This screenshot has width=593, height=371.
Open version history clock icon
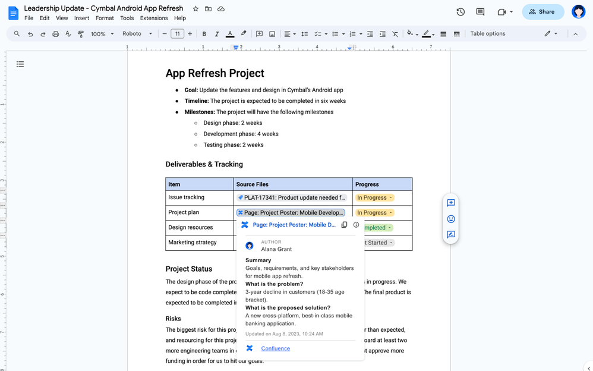tap(460, 12)
